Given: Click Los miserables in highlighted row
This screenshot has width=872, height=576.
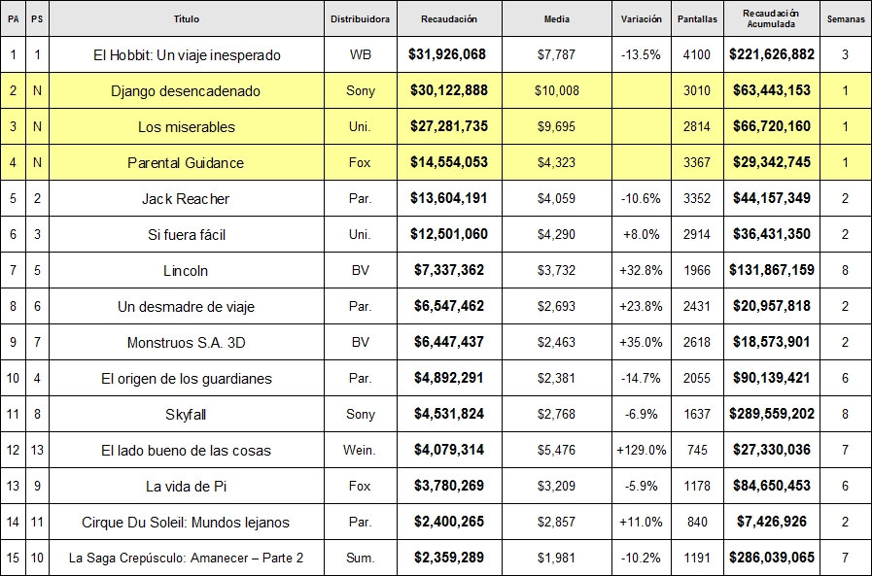Looking at the screenshot, I should tap(187, 126).
